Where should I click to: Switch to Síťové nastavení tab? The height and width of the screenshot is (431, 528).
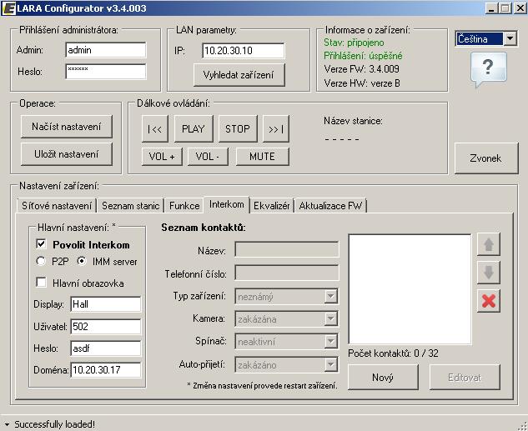tap(57, 206)
